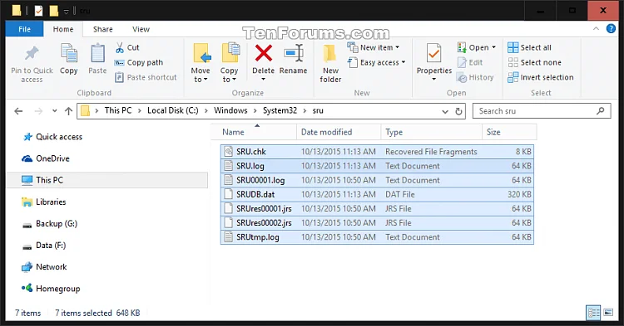
Task: Sort by the Name column header
Action: point(254,132)
